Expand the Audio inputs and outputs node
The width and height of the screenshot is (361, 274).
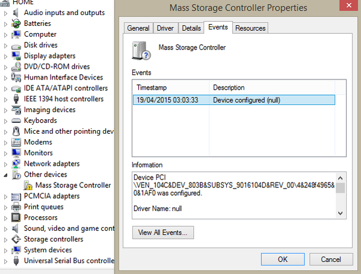tap(6, 13)
